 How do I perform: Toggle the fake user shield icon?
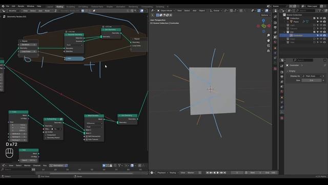point(83,11)
